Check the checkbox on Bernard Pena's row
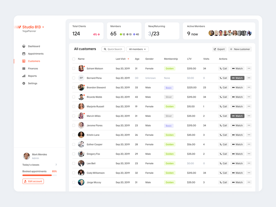276x207 pixels. pos(73,78)
